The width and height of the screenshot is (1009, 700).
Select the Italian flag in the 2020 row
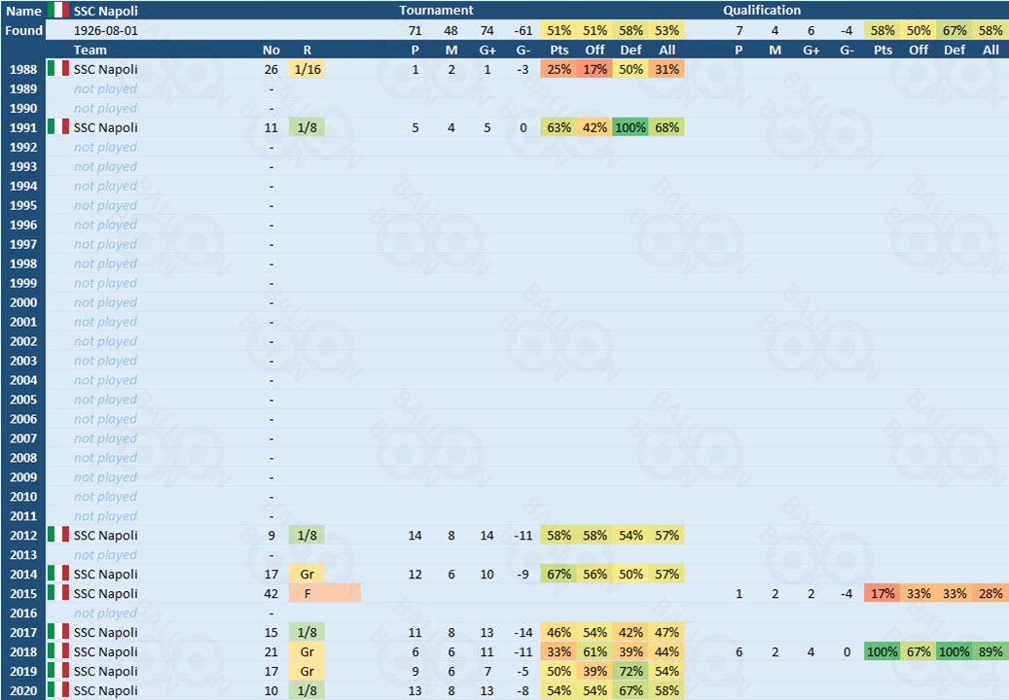[58, 691]
